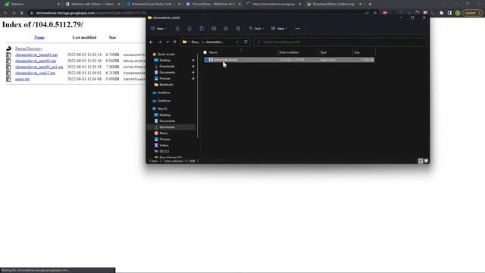Switch to large thumbnails view icon in status bar
Screen dimensions: 485x273
426,161
